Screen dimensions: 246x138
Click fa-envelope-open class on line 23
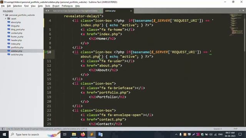pyautogui.click(x=124, y=115)
